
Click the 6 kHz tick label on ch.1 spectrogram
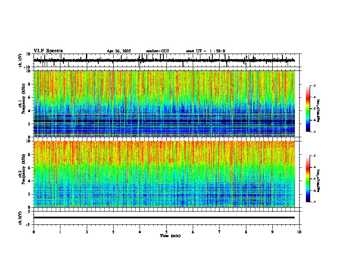pyautogui.click(x=30, y=98)
